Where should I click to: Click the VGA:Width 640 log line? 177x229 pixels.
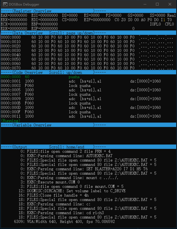[64, 222]
